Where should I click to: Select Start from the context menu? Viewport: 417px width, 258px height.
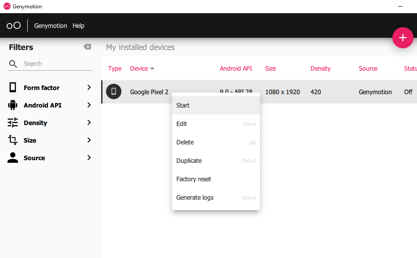[183, 105]
